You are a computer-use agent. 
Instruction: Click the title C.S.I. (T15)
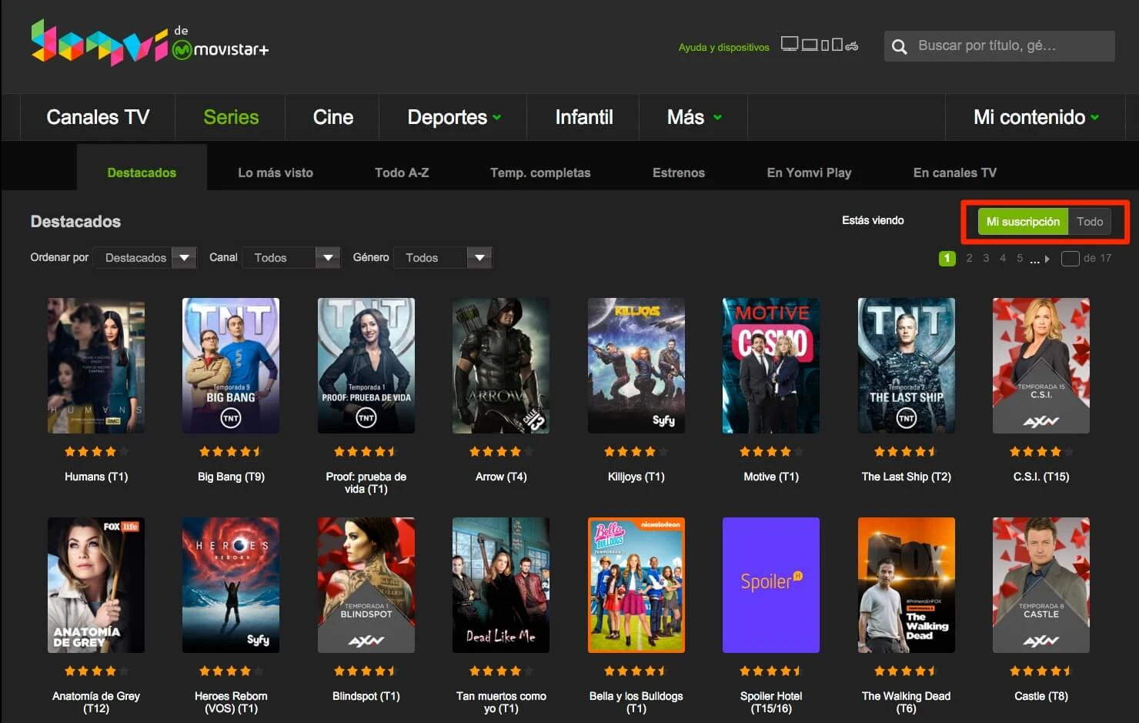point(1041,477)
